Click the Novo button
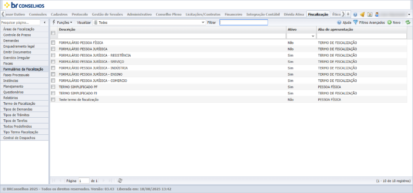This screenshot has width=413, height=193. point(394,22)
